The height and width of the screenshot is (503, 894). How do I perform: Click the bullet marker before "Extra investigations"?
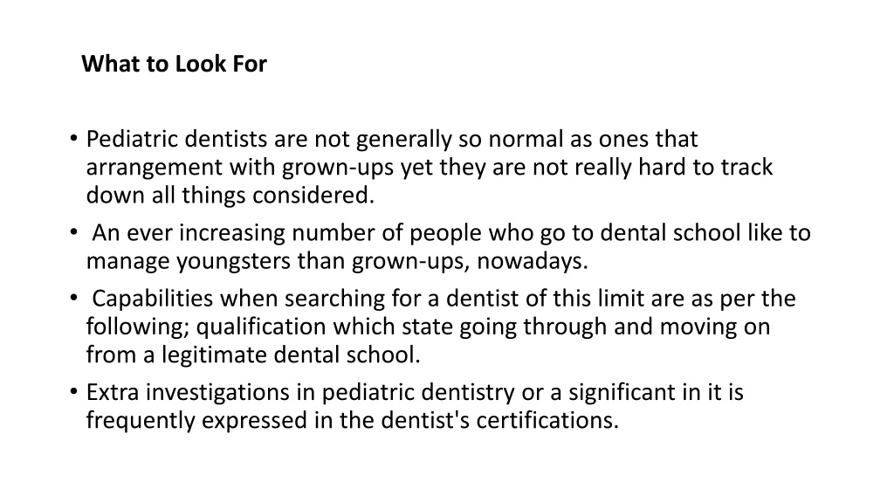point(73,391)
